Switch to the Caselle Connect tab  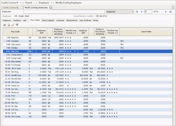[x=12, y=8]
